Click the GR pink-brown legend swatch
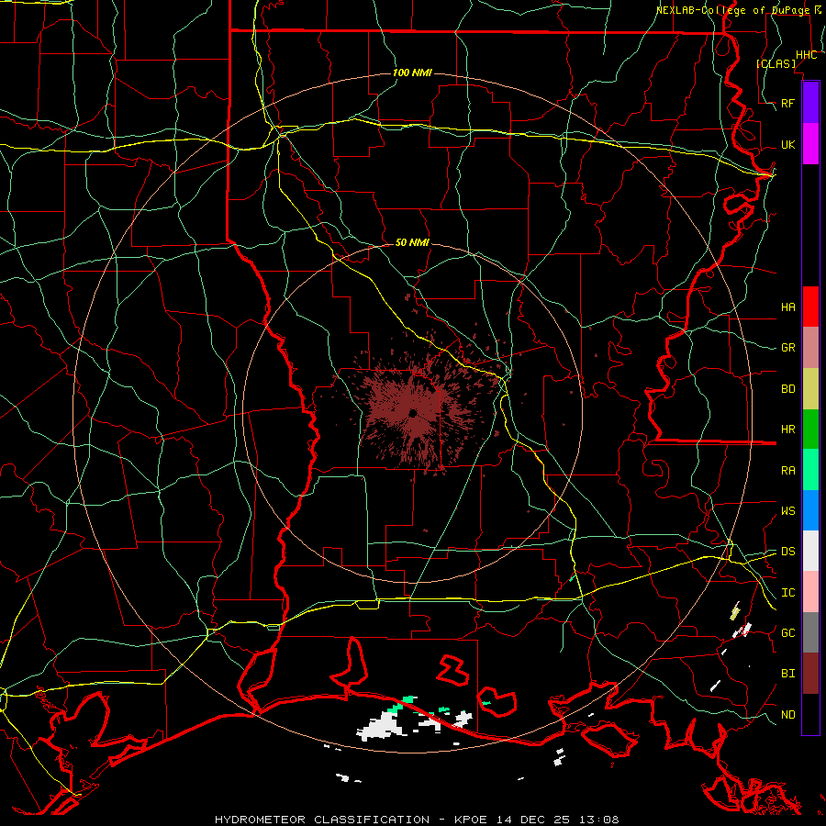The image size is (826, 826). [x=810, y=348]
